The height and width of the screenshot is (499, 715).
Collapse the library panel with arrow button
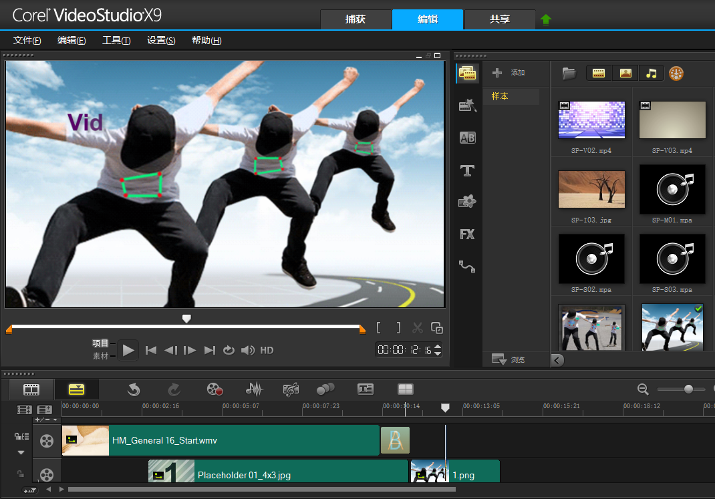click(557, 360)
